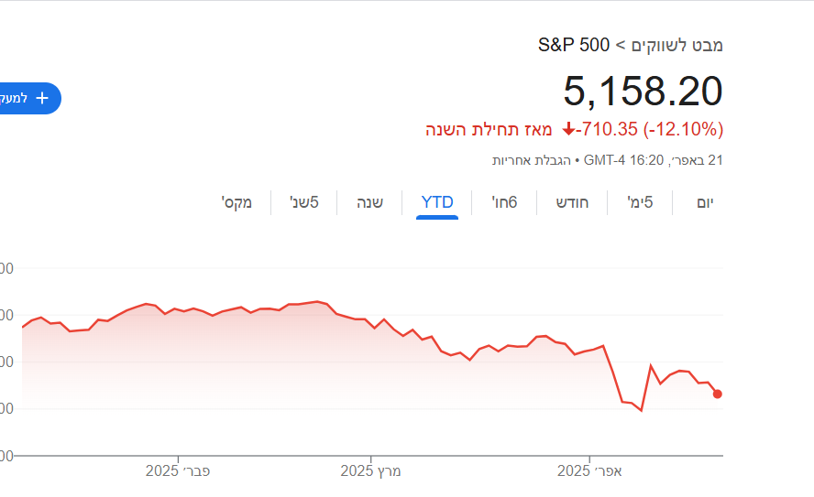Switch to the 'שנה' one-year tab
The width and height of the screenshot is (814, 497).
[x=369, y=202]
